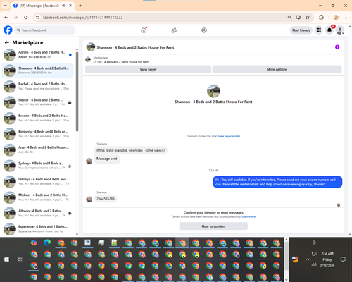Reload the page with the refresh icon
Screen dimensions: 352x282
coord(26,18)
